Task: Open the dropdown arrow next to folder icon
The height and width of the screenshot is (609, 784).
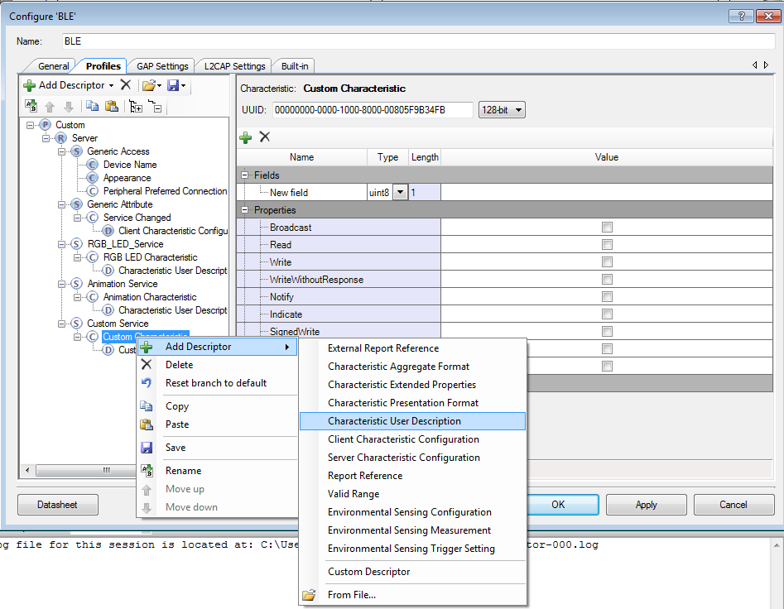Action: pyautogui.click(x=160, y=86)
